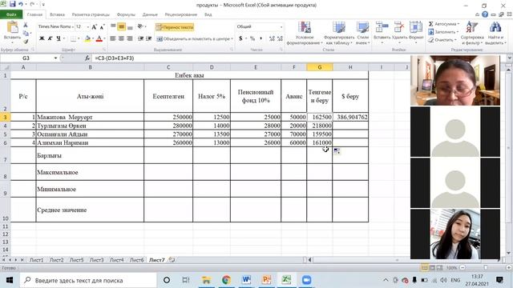
Task: Toggle bottom vertical alignment
Action: [130, 26]
